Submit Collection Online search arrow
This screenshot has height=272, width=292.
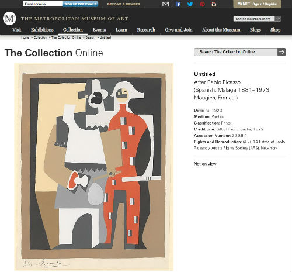pos(281,52)
